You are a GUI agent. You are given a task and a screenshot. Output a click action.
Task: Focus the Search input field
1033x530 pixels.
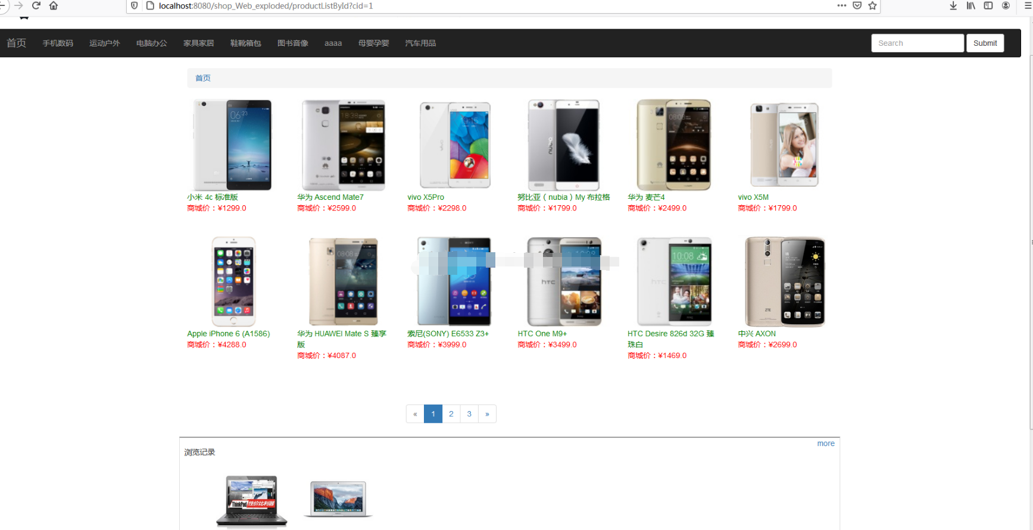(917, 43)
